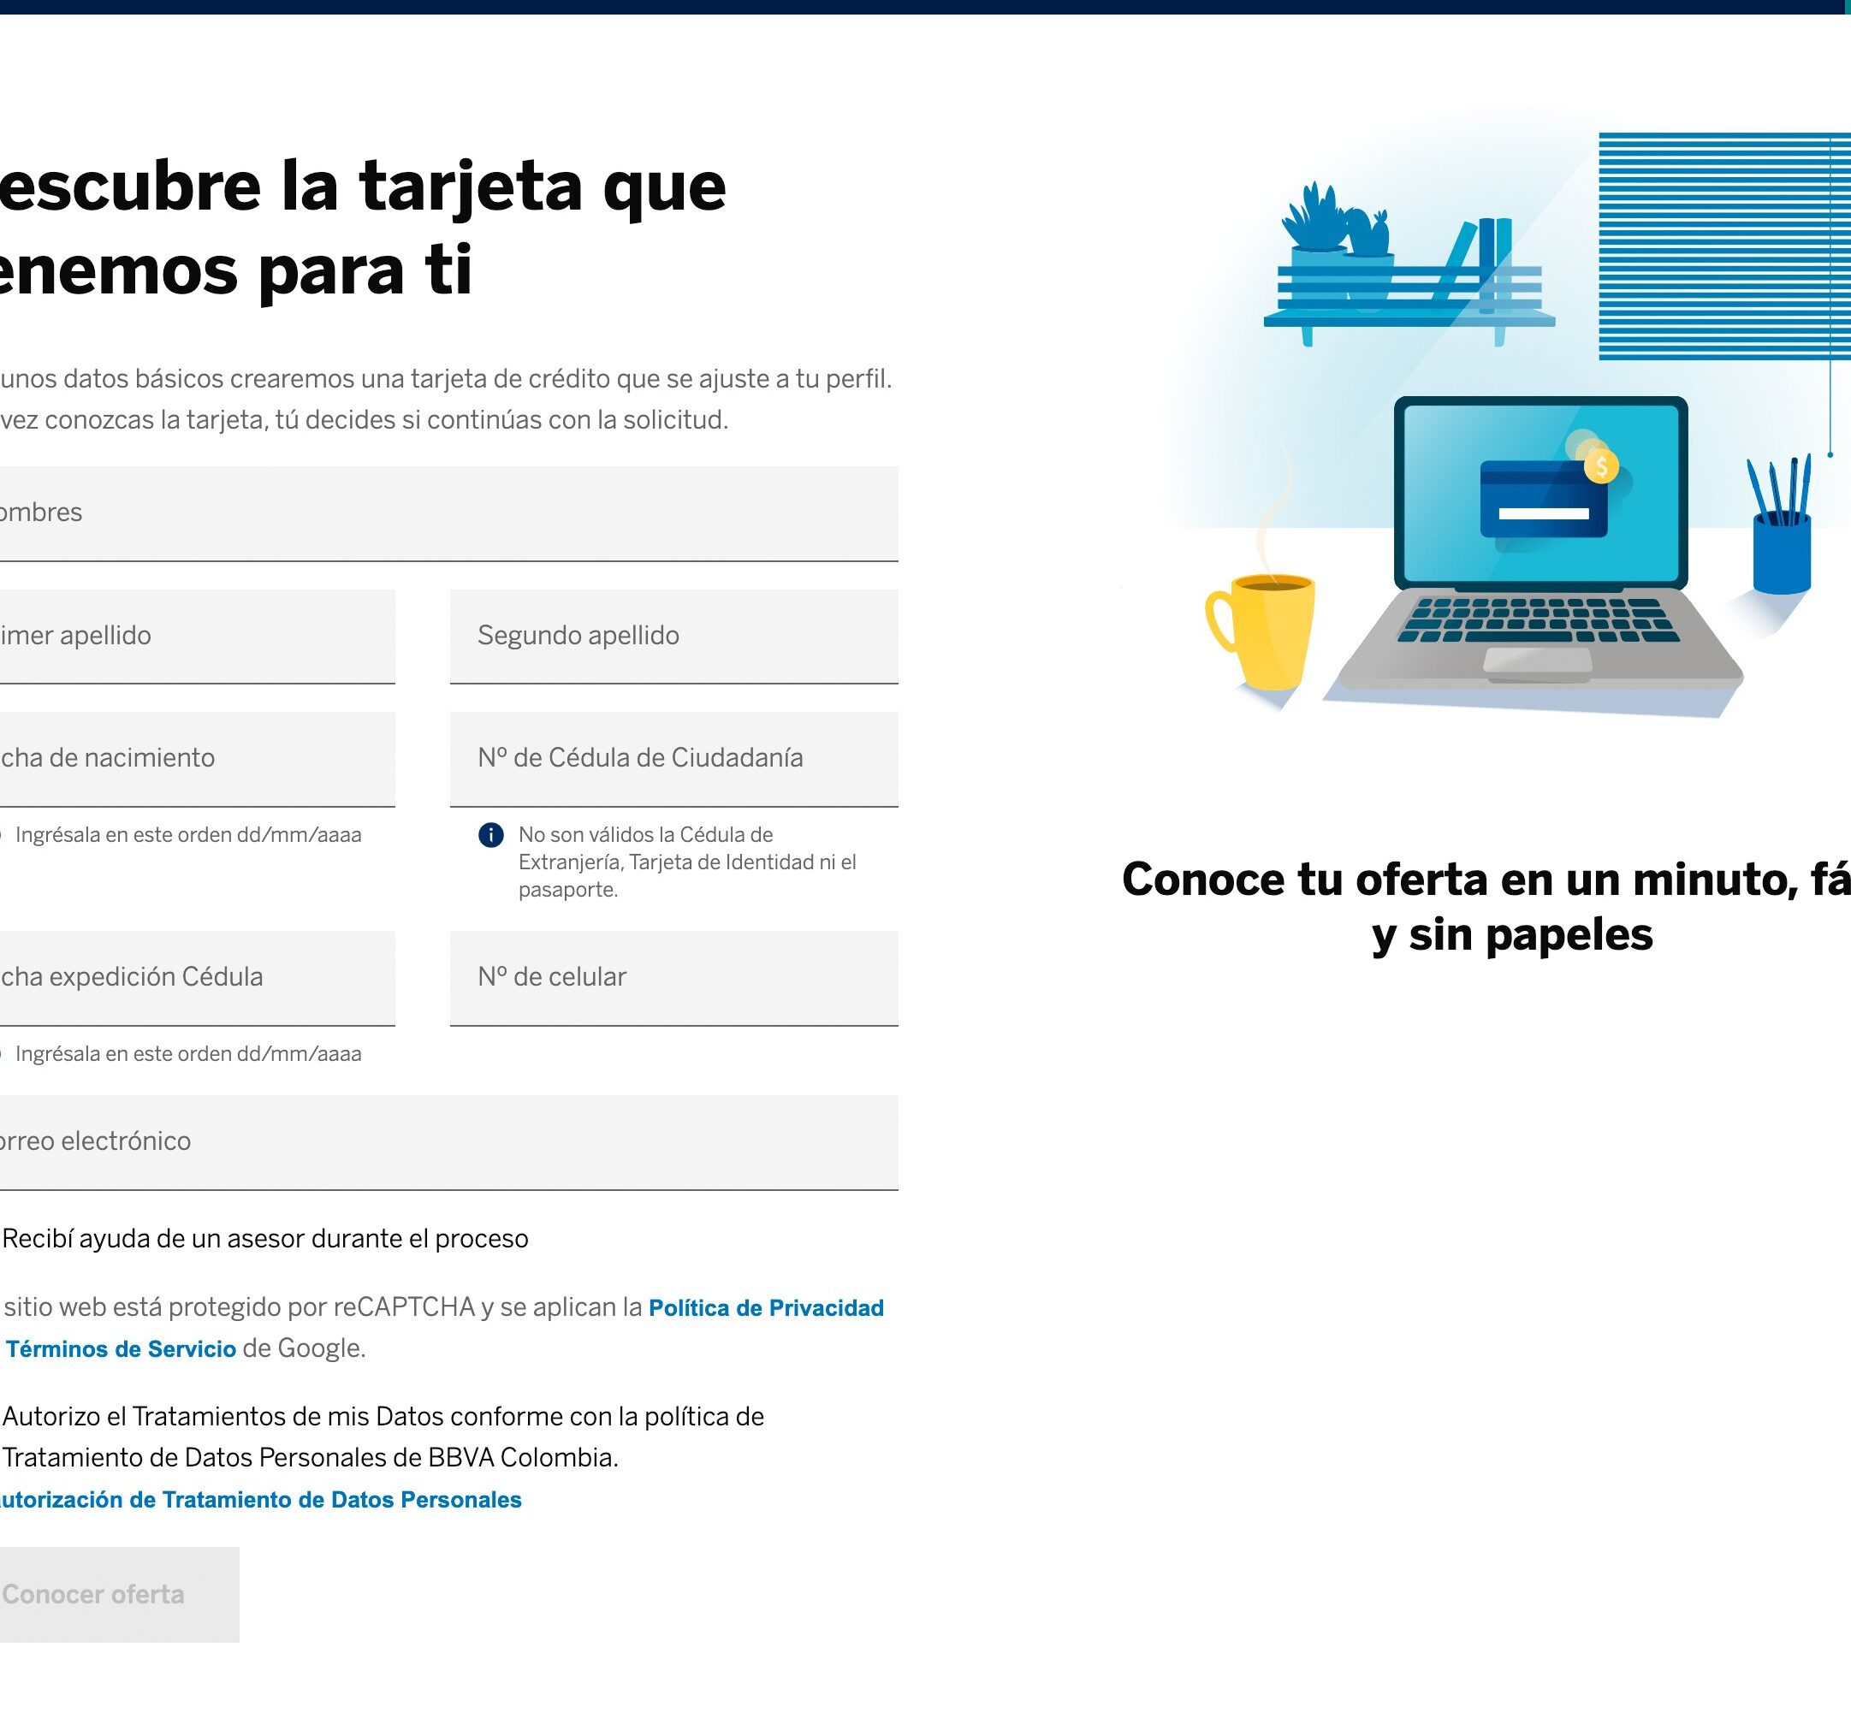Open Términos de Servicio link
The image size is (1851, 1724).
pos(121,1349)
